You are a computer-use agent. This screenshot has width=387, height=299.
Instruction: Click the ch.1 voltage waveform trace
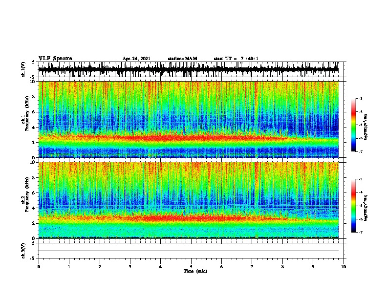point(189,69)
